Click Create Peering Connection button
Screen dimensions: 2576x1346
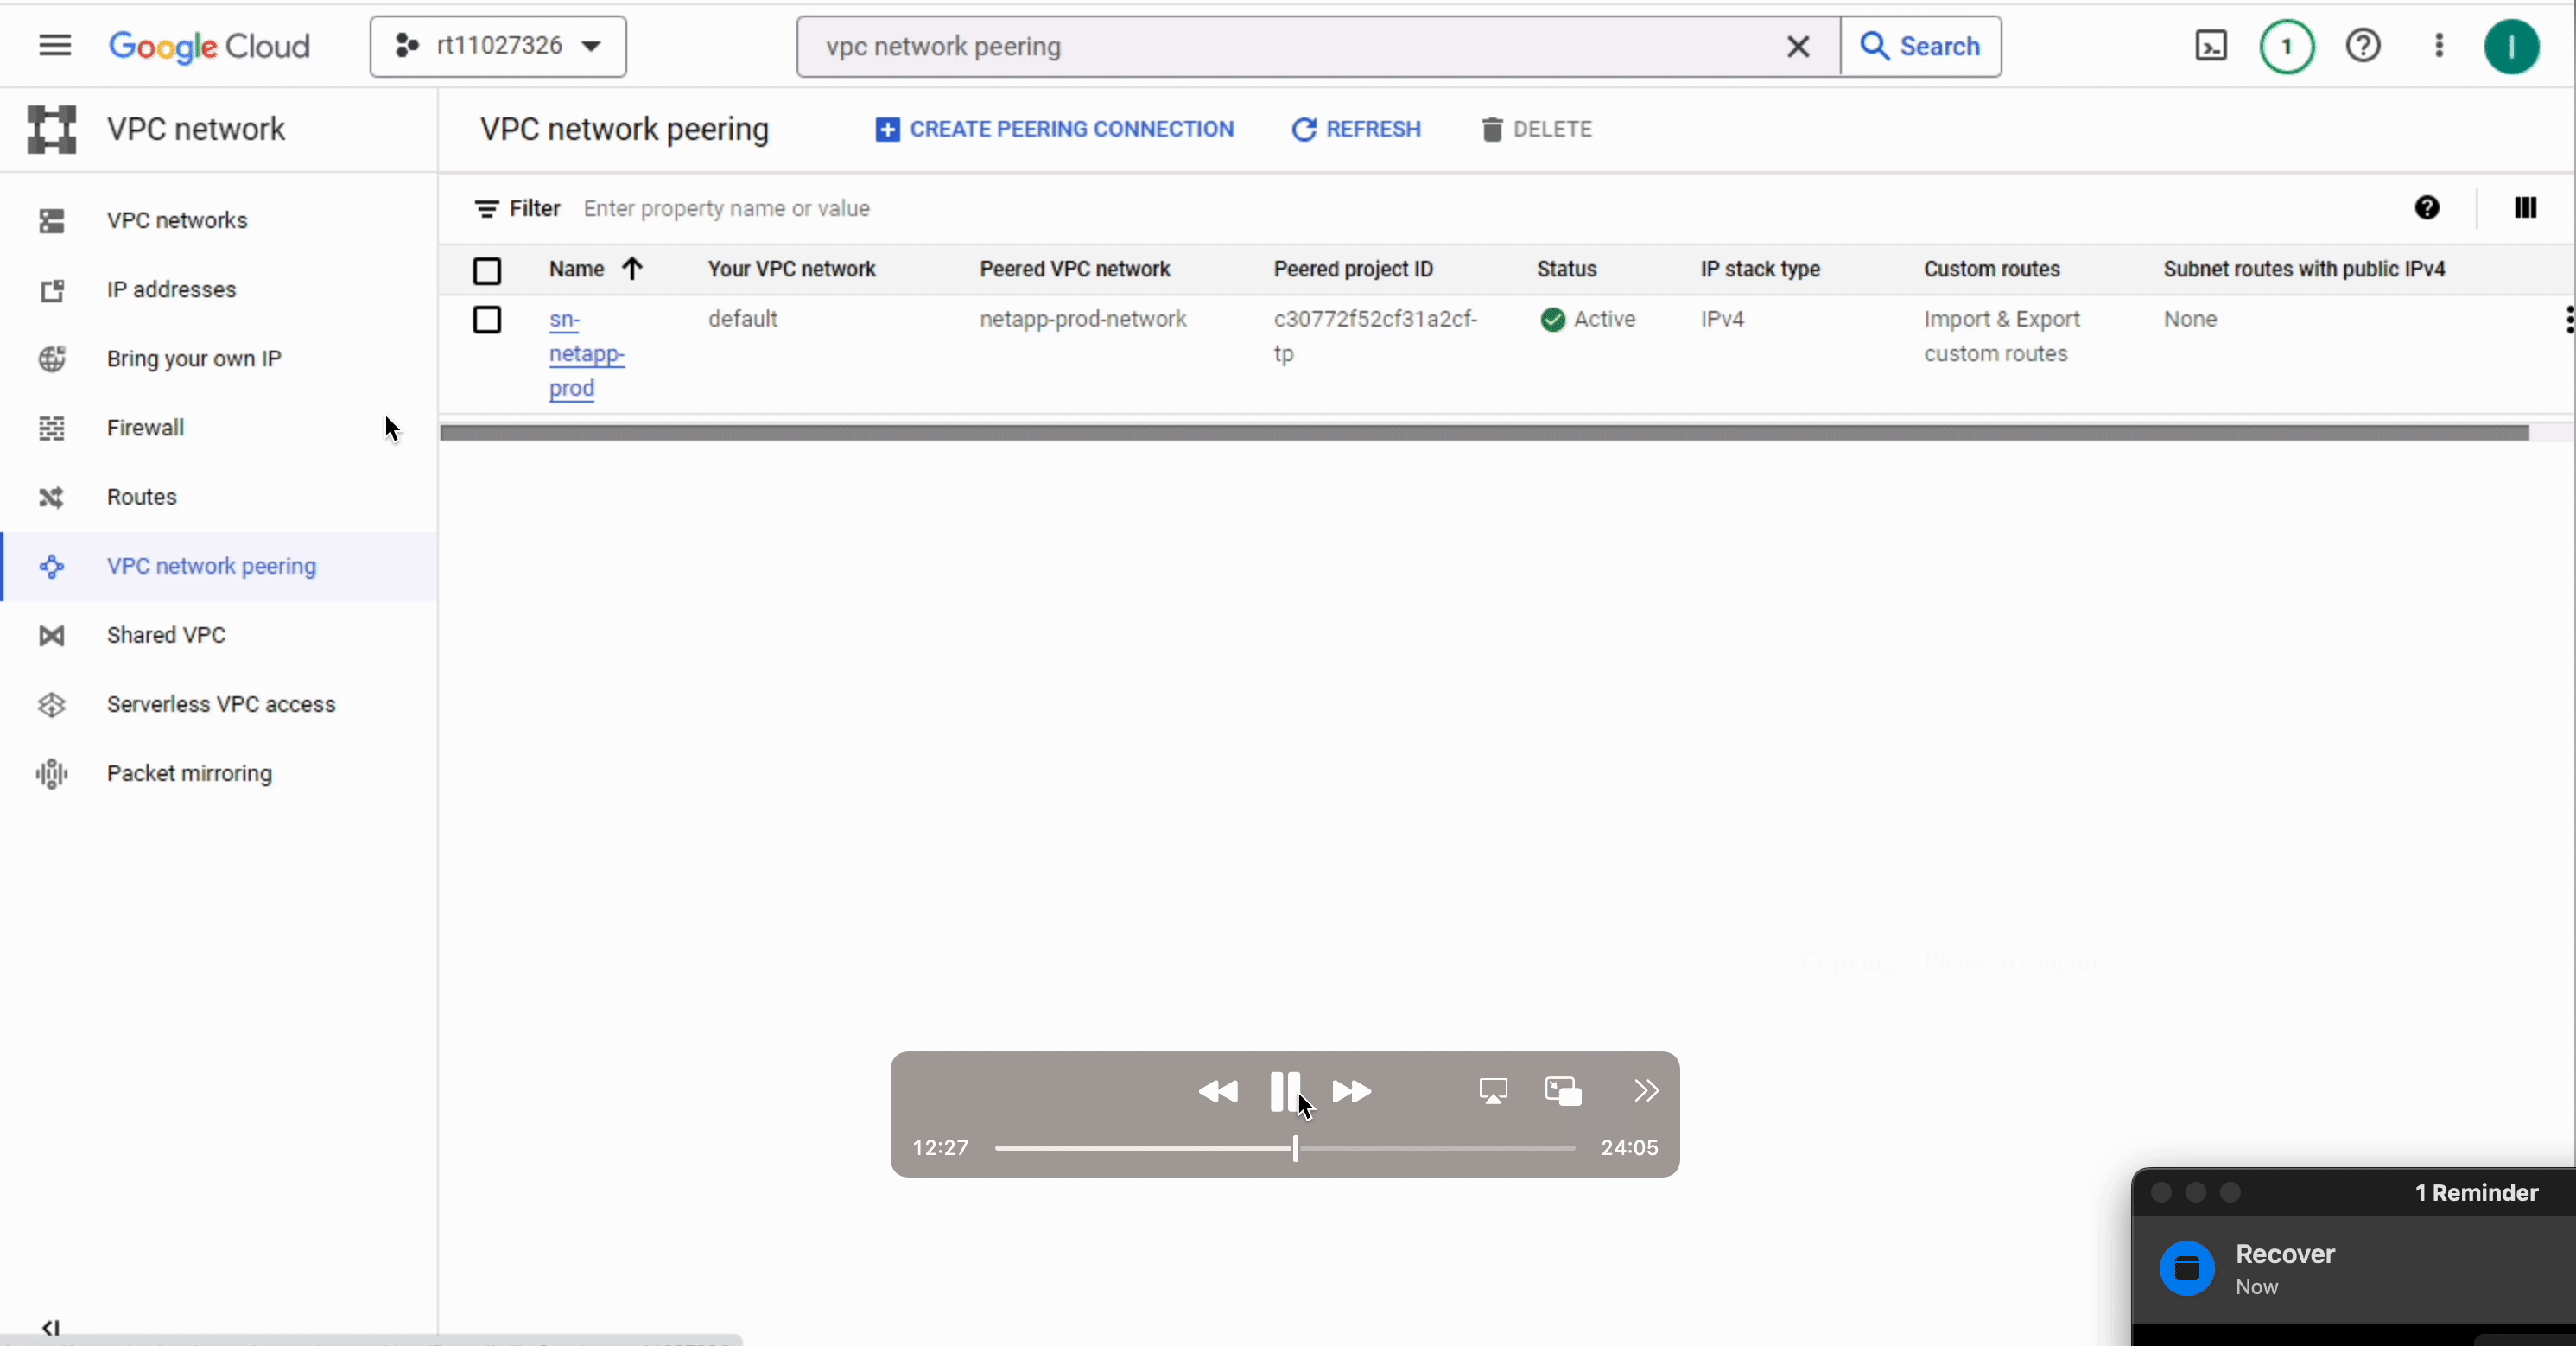1055,130
